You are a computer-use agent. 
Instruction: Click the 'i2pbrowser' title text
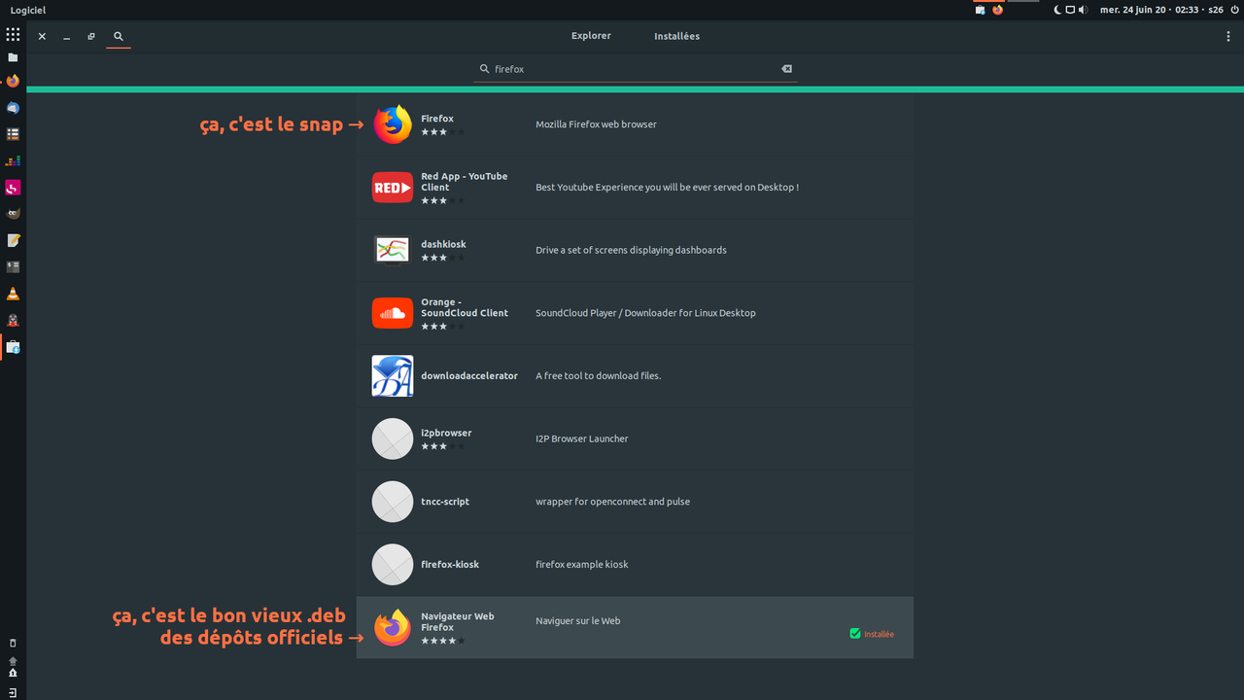click(446, 433)
